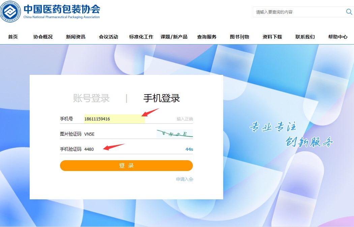This screenshot has width=354, height=227.
Task: Open the 帮助中心 menu item
Action: (x=338, y=37)
